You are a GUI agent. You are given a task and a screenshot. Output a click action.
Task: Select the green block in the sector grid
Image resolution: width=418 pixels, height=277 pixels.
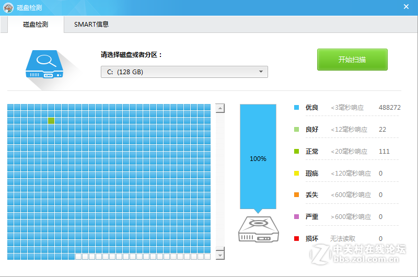pos(51,121)
